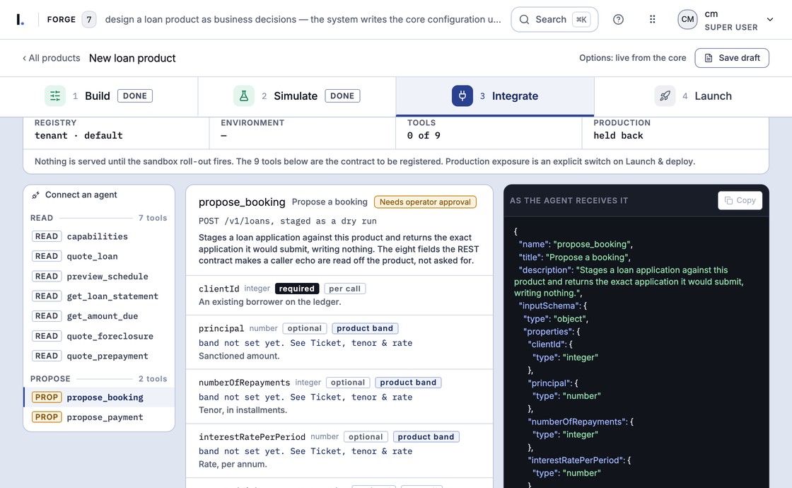The width and height of the screenshot is (792, 488).
Task: Click the Copy button in agent panel
Action: 740,201
